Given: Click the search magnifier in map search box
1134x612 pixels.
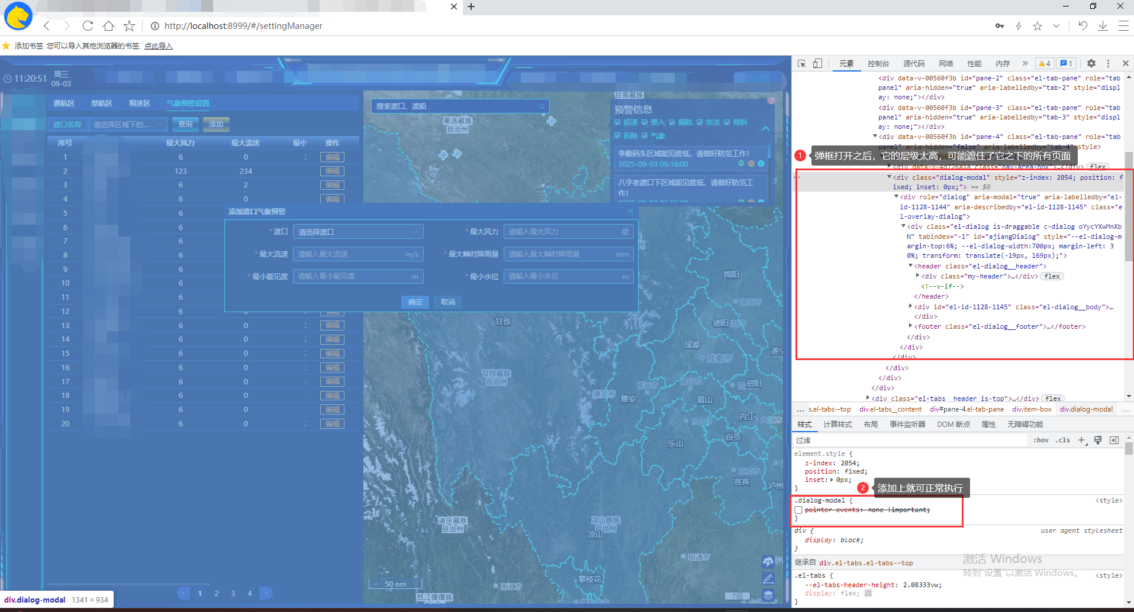Looking at the screenshot, I should pos(542,106).
